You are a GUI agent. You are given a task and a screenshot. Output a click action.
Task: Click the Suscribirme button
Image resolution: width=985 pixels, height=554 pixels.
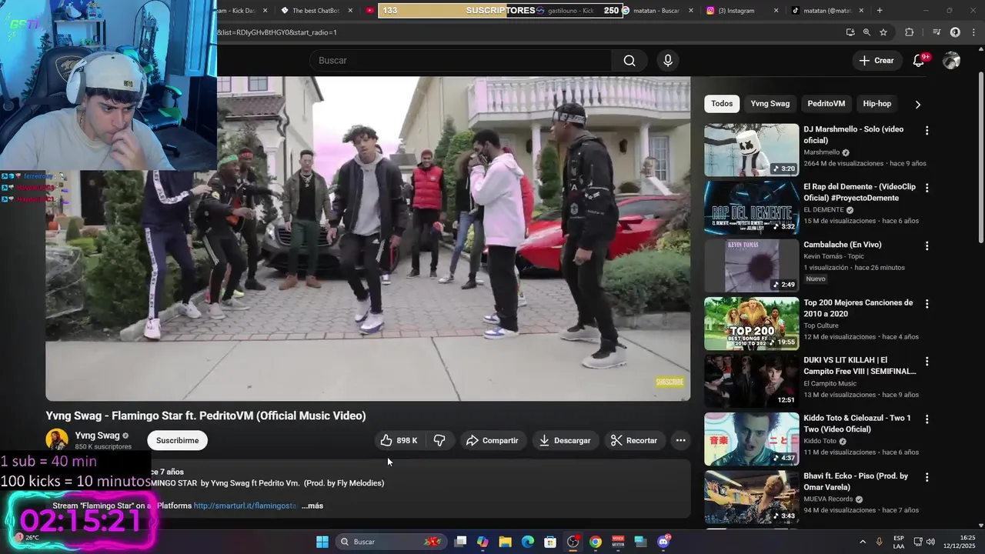[177, 441]
